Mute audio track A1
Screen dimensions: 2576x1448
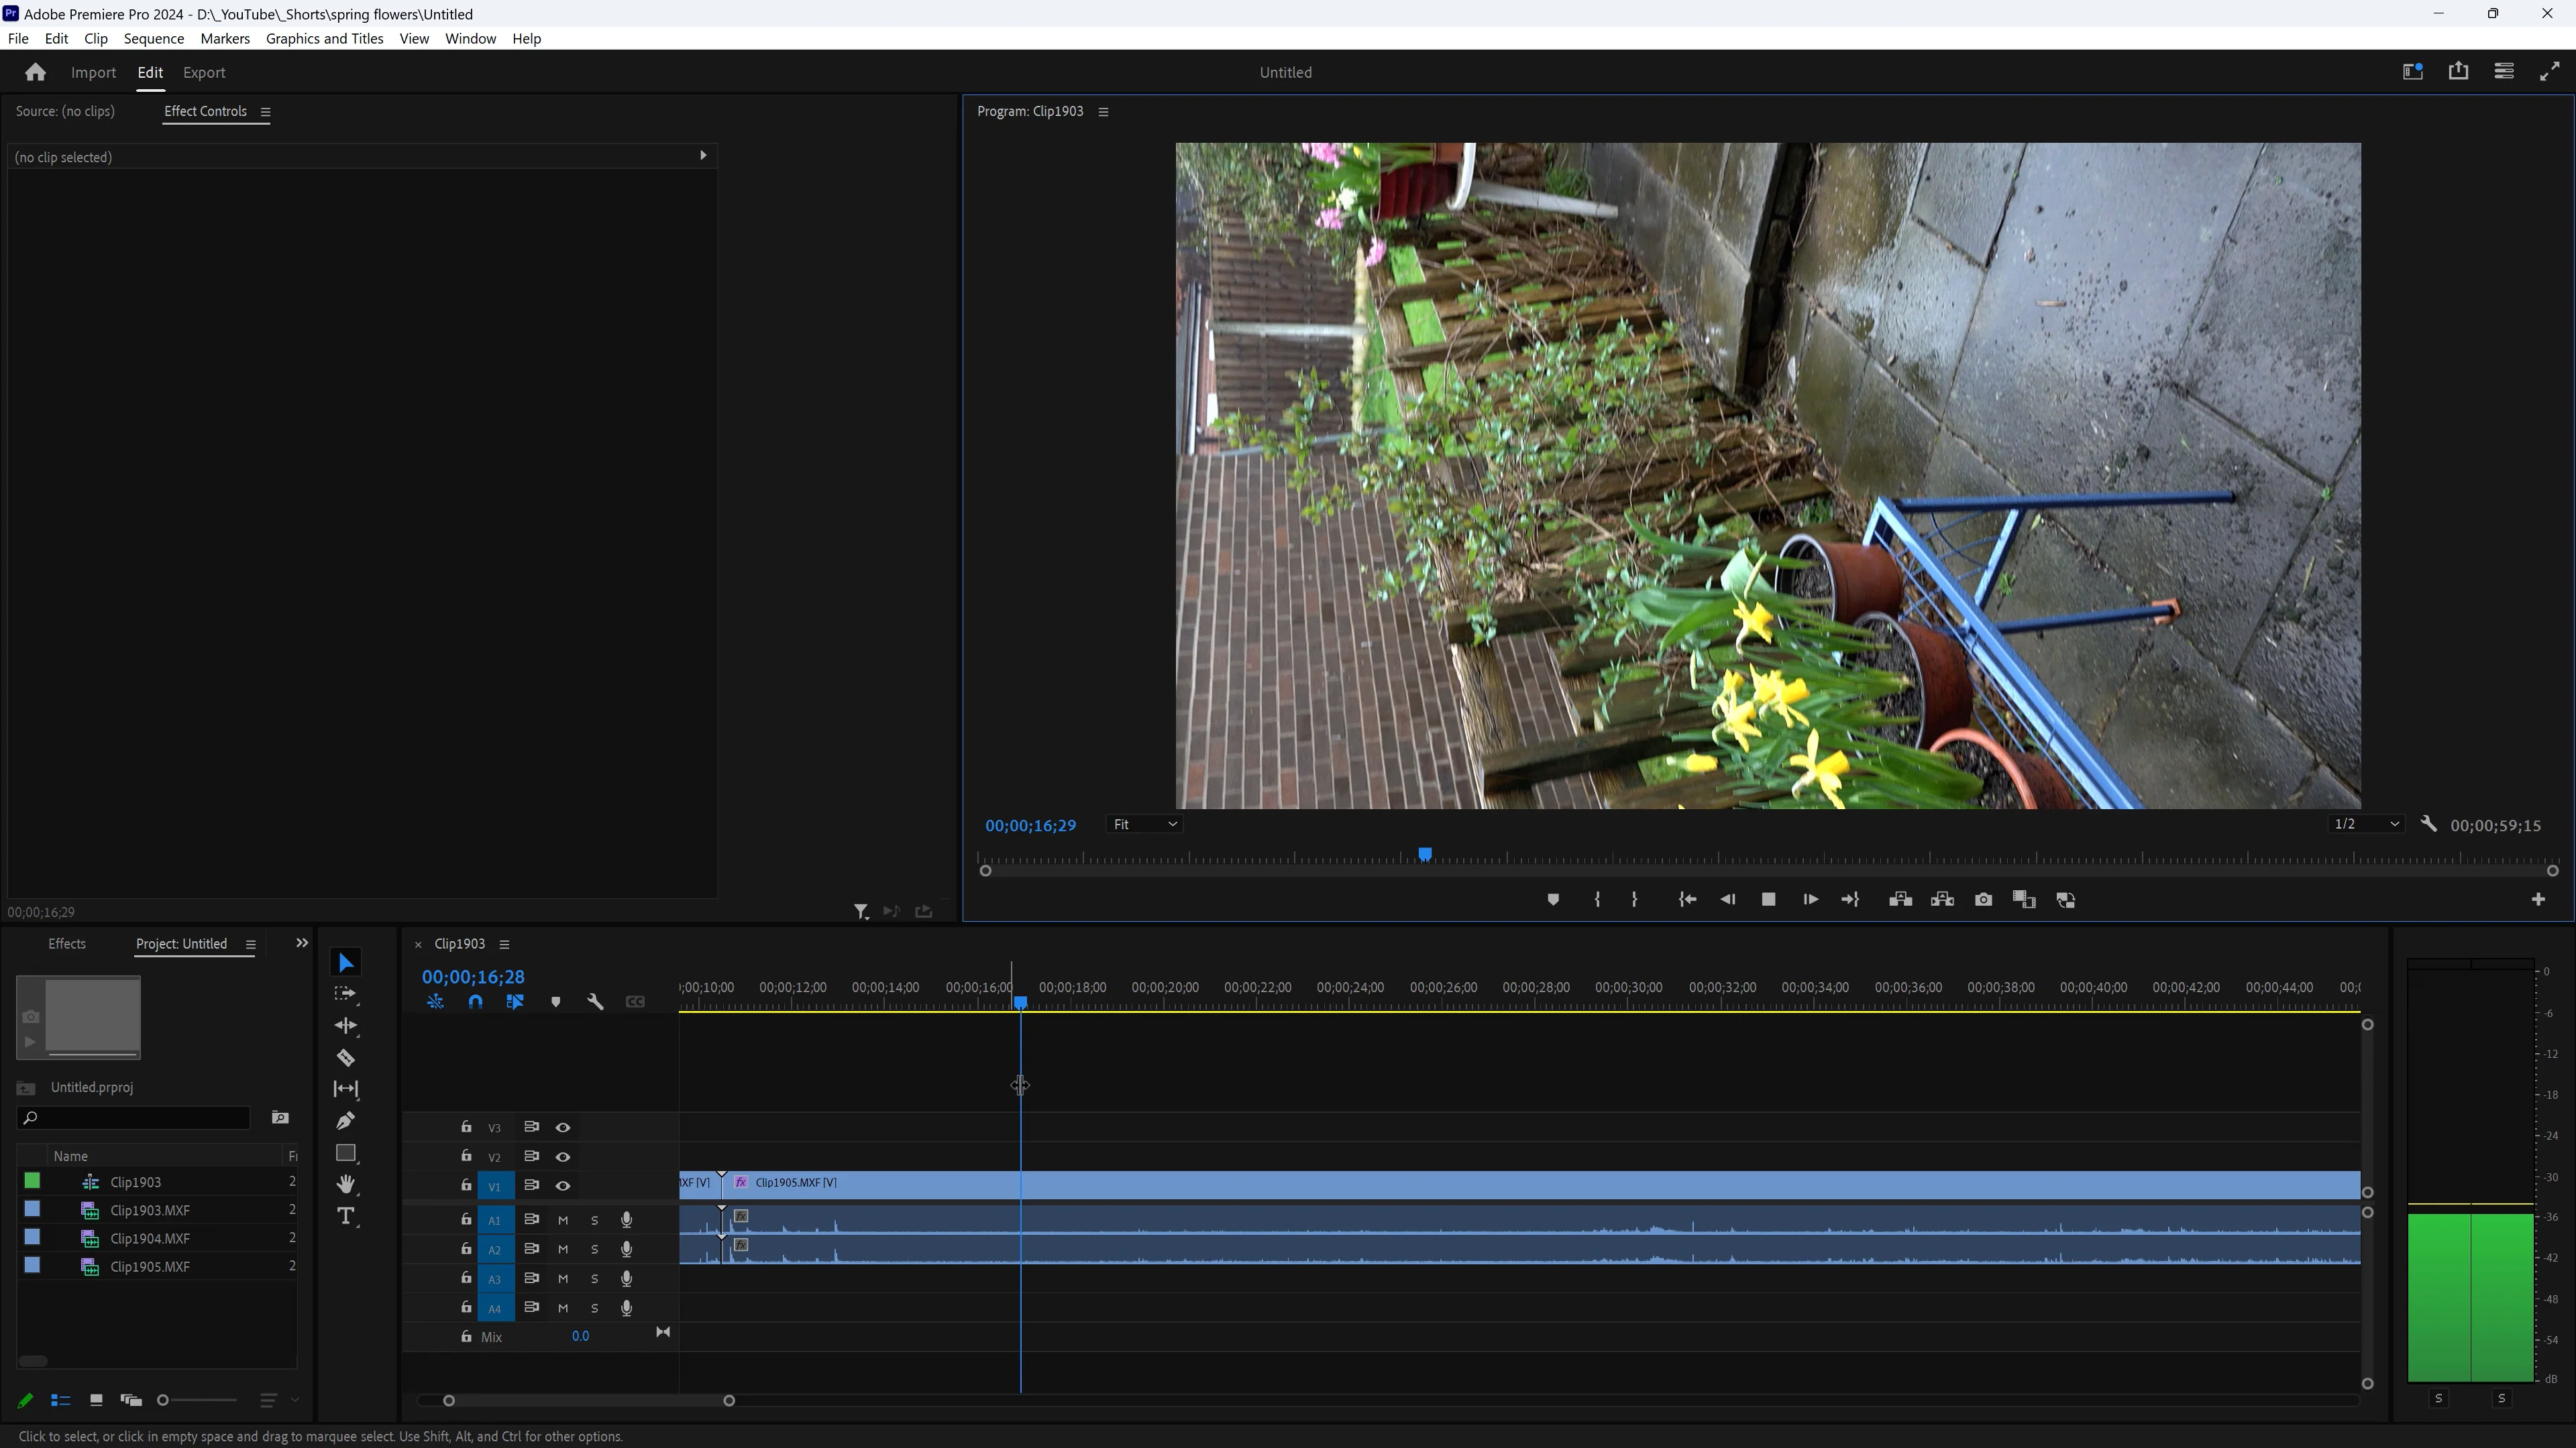(x=563, y=1219)
